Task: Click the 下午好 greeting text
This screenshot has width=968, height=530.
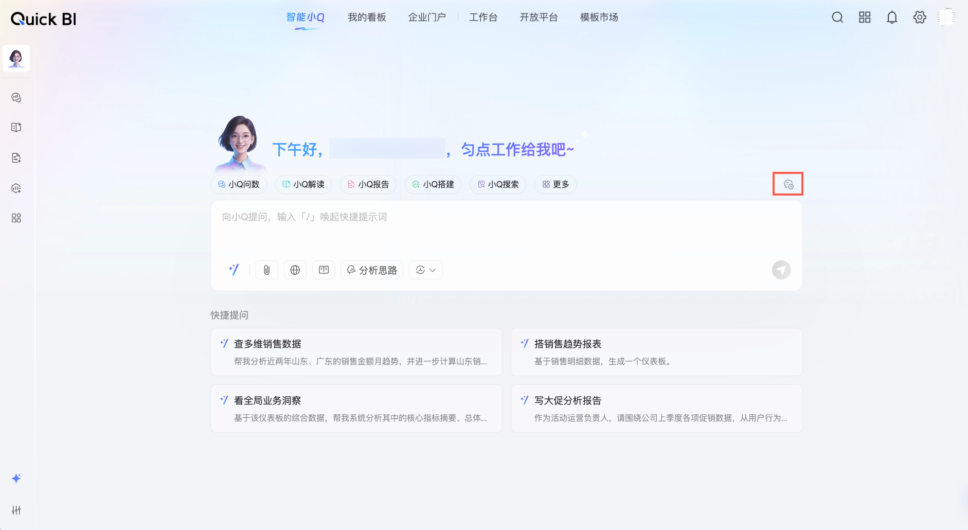Action: click(x=298, y=150)
